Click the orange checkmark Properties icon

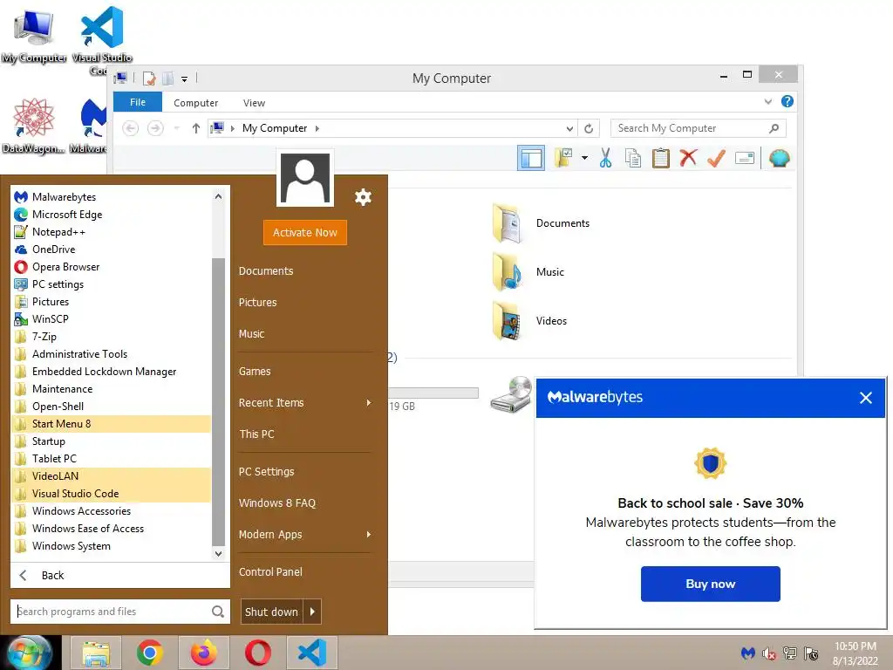[716, 158]
